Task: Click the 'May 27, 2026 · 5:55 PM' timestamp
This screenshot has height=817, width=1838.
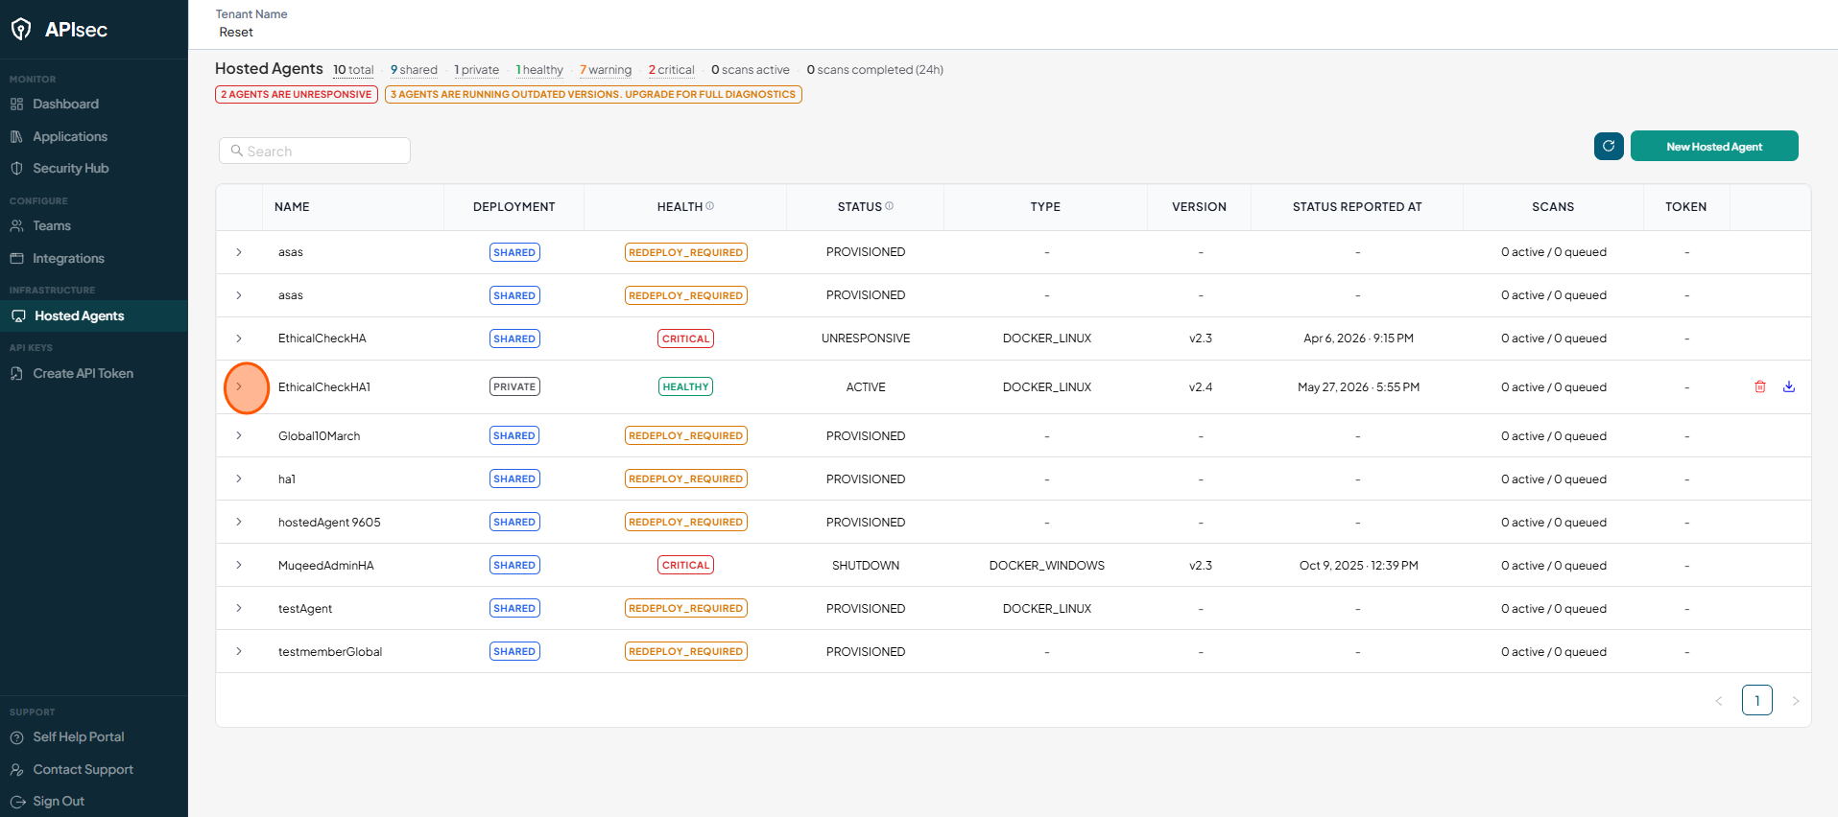Action: point(1358,387)
